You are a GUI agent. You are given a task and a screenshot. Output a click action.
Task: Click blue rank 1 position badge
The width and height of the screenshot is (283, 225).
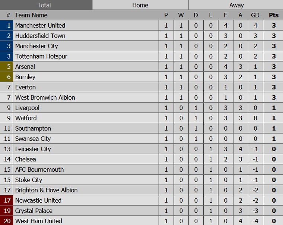pos(6,25)
